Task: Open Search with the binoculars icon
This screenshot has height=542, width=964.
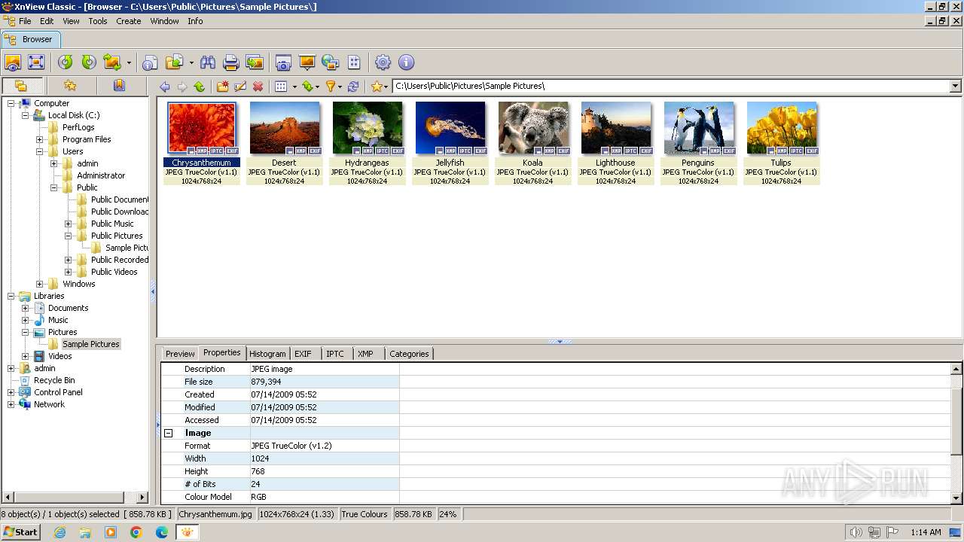Action: coord(208,62)
